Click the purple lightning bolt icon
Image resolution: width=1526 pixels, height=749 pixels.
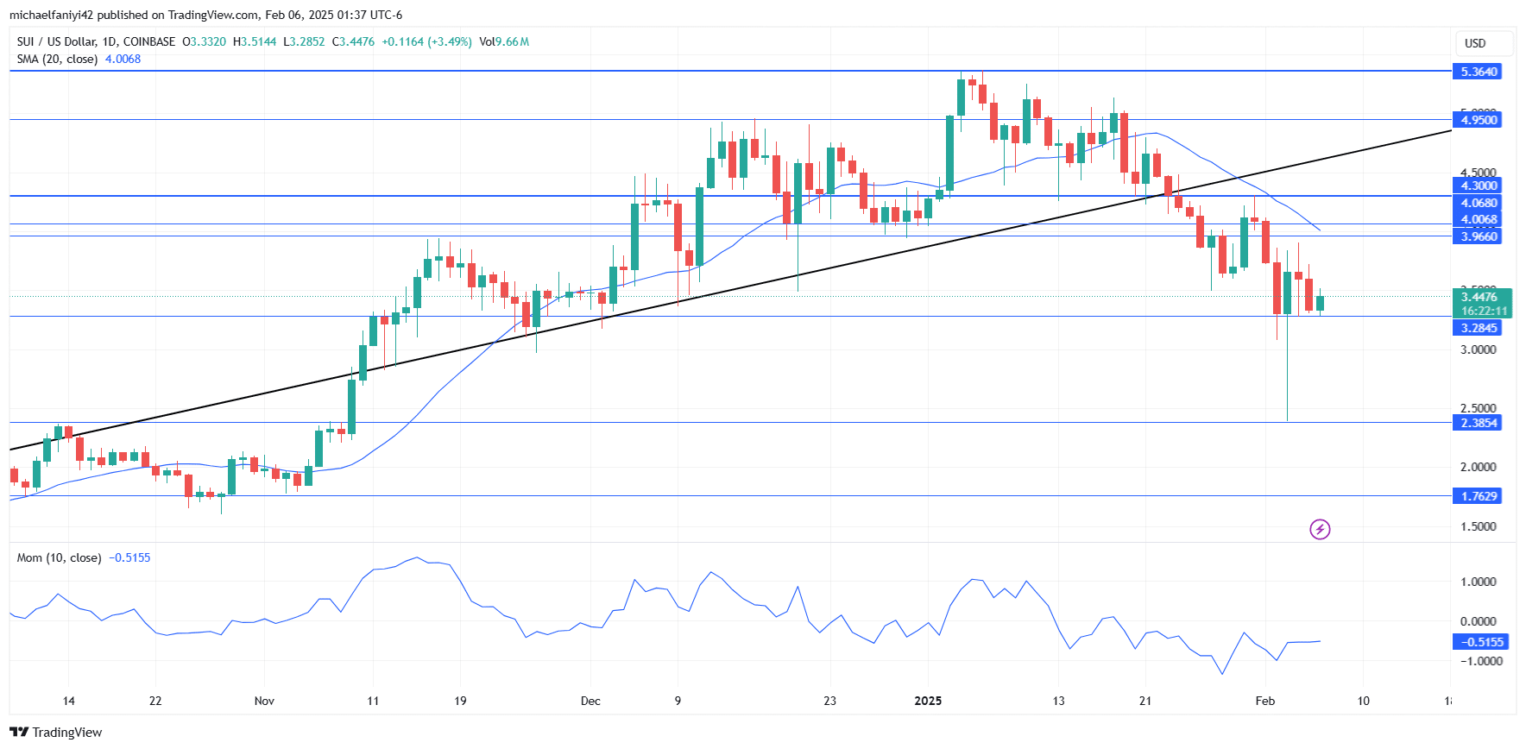click(x=1320, y=529)
